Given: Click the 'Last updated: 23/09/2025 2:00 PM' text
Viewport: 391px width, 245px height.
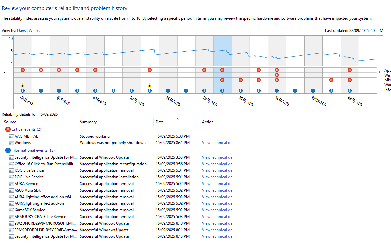Looking at the screenshot, I should (x=354, y=31).
